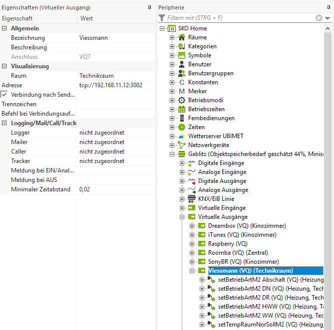Click the Merker M icon
Screen dimensions: 334x330
(182, 91)
